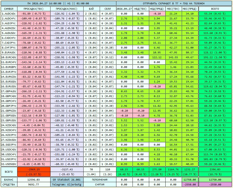Click the send screenshot to Telegram button
Image resolution: width=233 pixels, height=188 pixels.
pos(174,3)
